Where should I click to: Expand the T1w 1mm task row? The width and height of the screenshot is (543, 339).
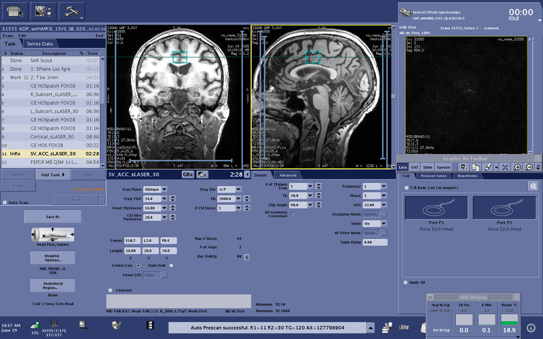click(26, 77)
